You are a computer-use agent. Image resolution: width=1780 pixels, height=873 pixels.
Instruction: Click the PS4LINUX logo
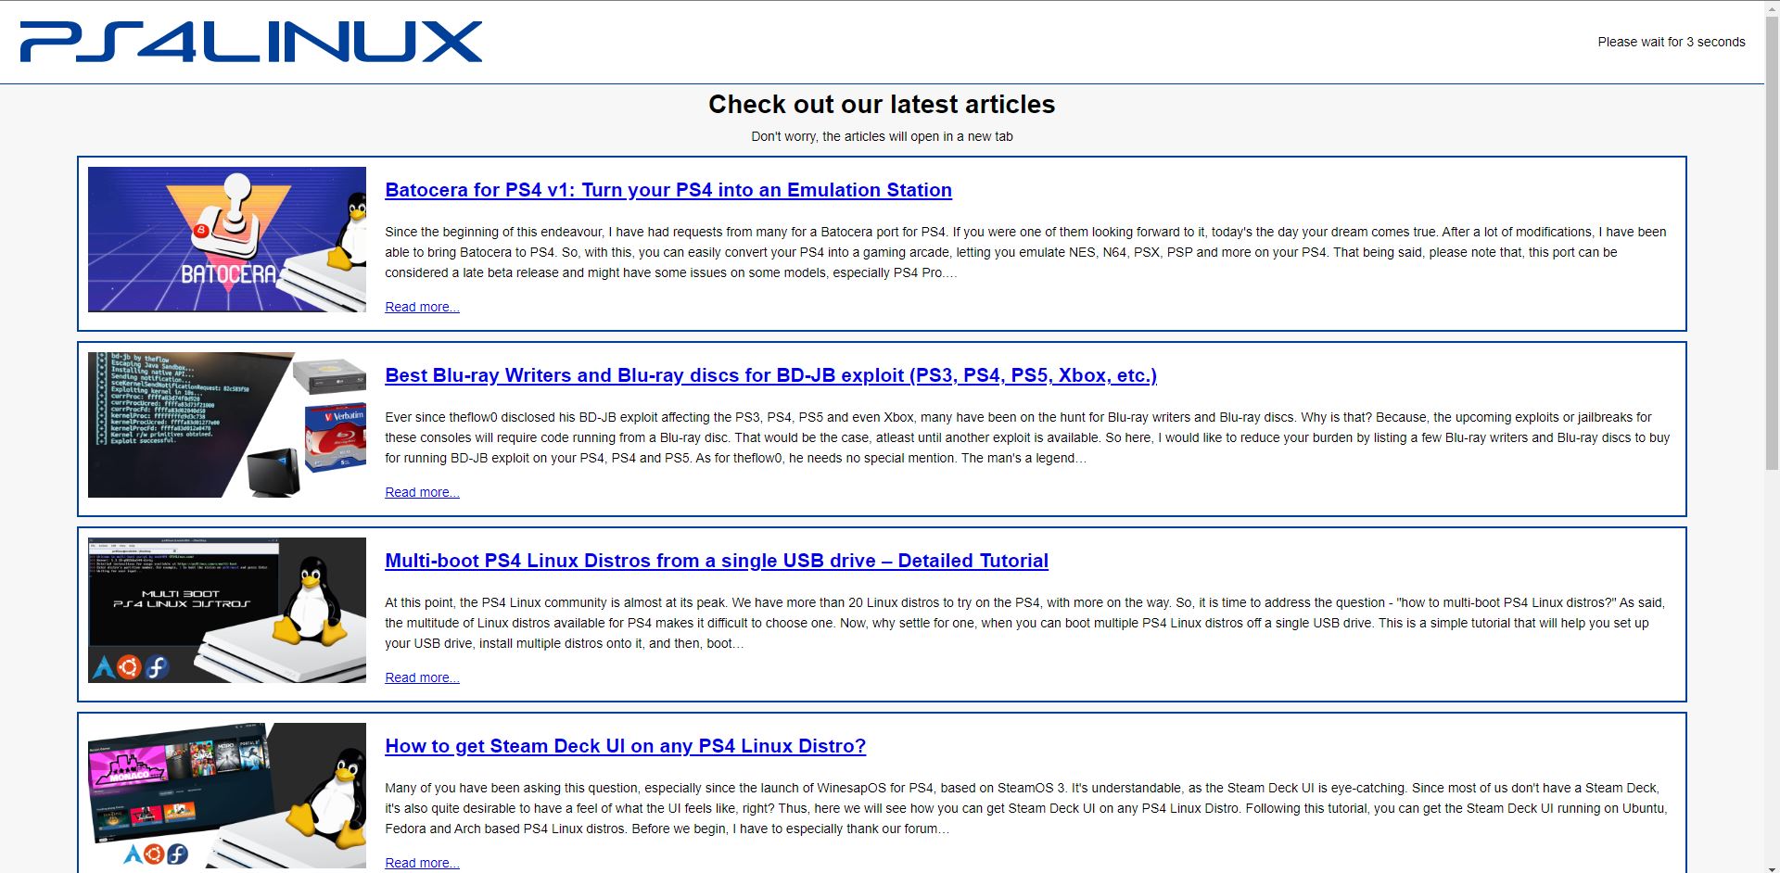[250, 42]
